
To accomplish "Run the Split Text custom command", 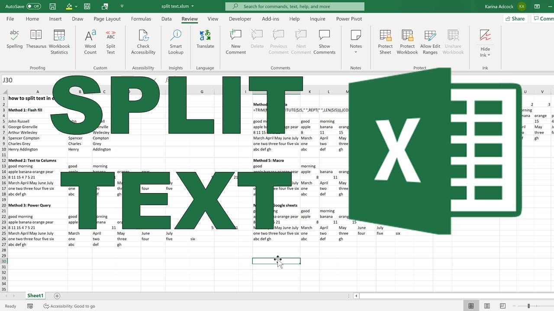I will (x=111, y=42).
